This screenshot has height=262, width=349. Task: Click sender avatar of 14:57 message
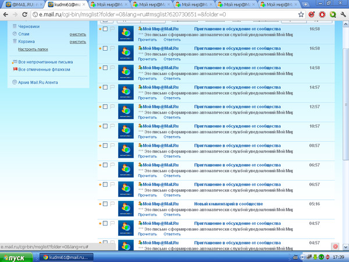(126, 92)
